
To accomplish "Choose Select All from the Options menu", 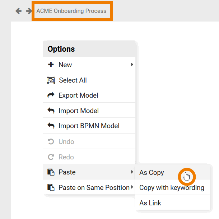I will point(73,80).
